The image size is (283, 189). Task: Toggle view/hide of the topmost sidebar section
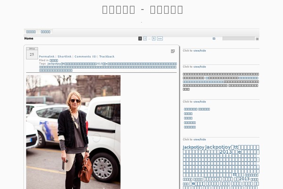200,51
